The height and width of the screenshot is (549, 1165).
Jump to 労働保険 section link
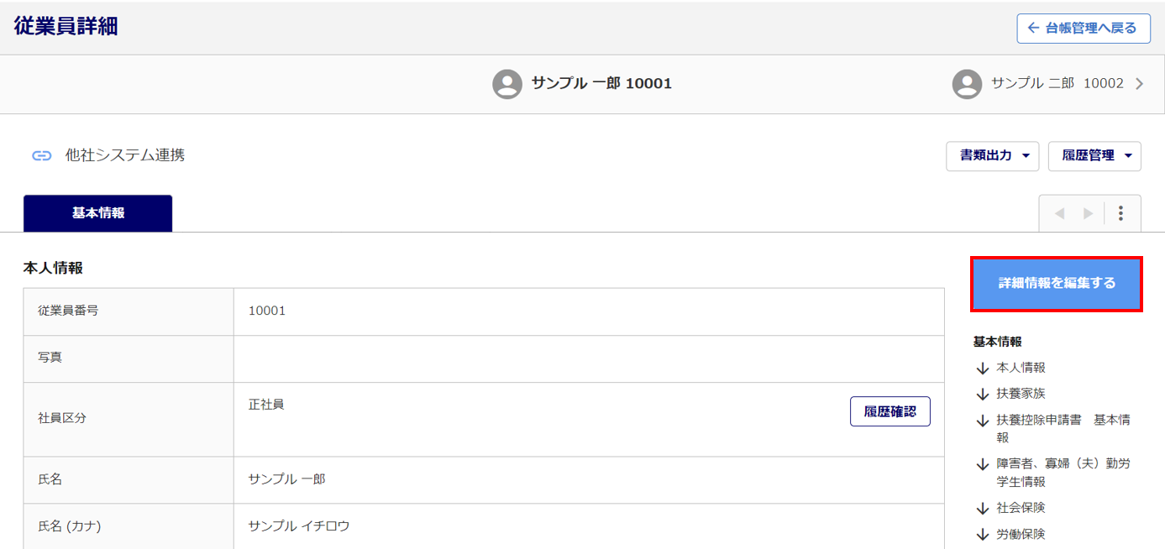tap(1021, 534)
